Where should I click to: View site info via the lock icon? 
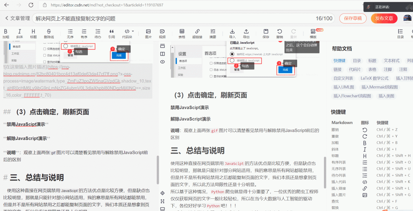(x=45, y=5)
